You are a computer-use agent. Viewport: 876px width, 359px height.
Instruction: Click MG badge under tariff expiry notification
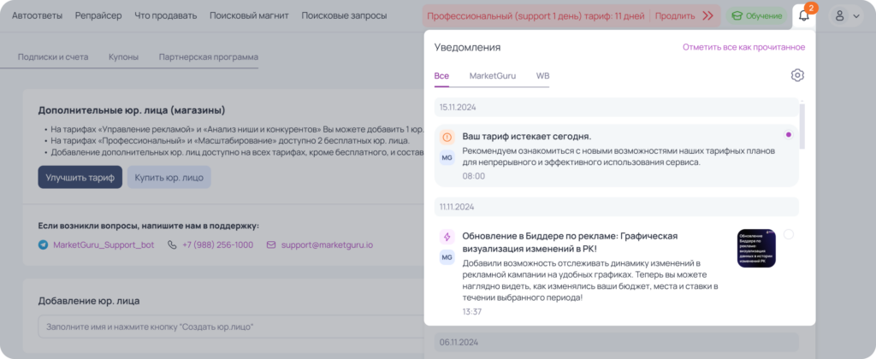coord(447,158)
